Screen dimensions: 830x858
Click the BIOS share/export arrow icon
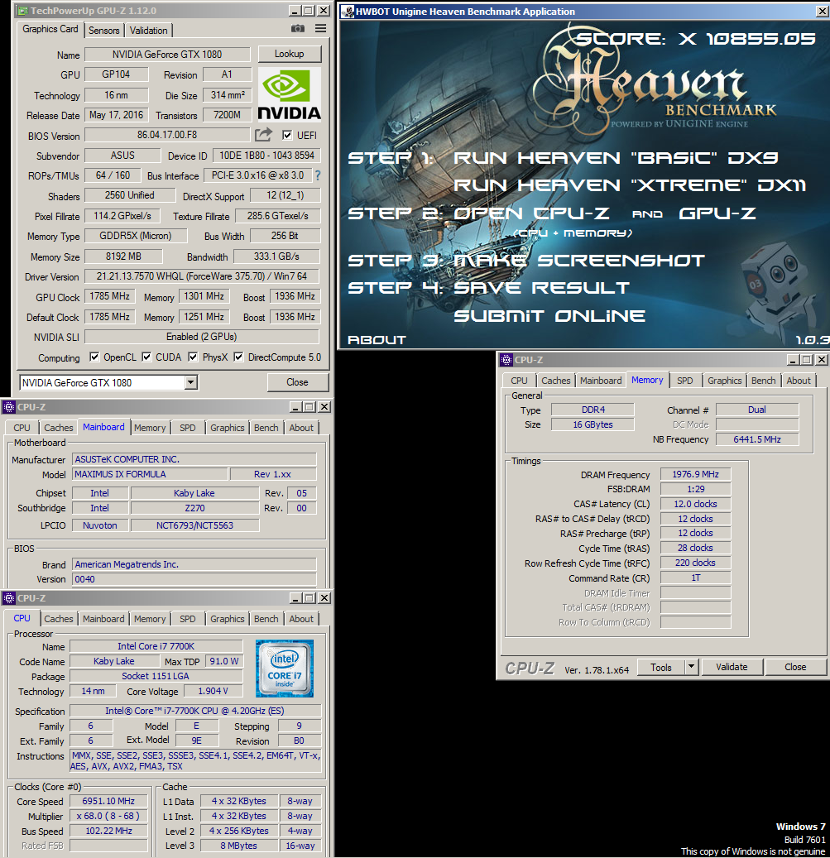(x=263, y=135)
